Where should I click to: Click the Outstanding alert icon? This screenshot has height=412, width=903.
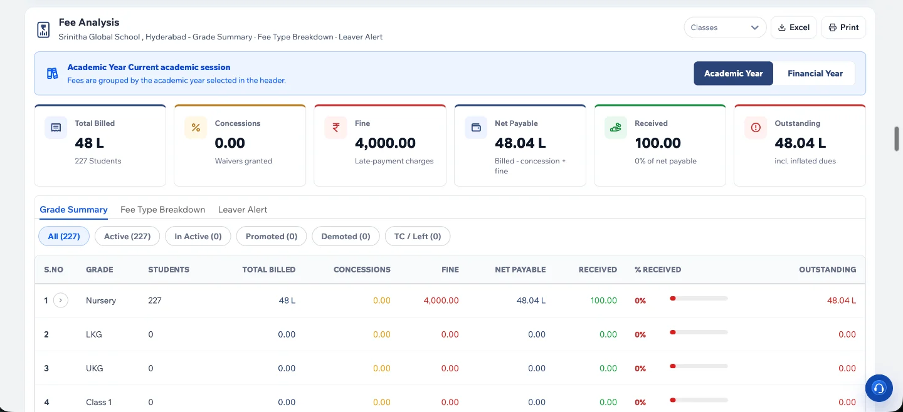(x=756, y=128)
